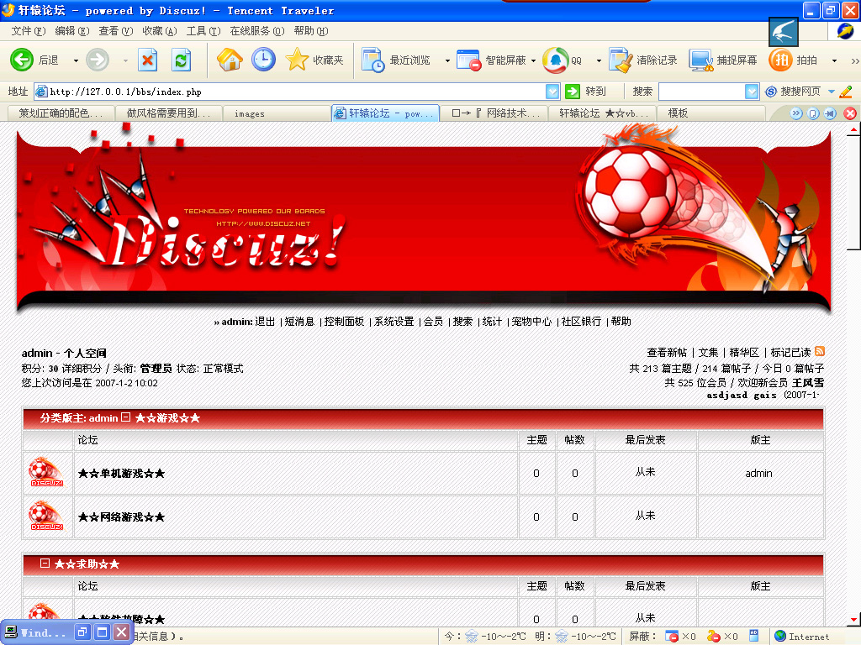861x645 pixels.
Task: Open the 控制面板 link
Action: click(344, 322)
